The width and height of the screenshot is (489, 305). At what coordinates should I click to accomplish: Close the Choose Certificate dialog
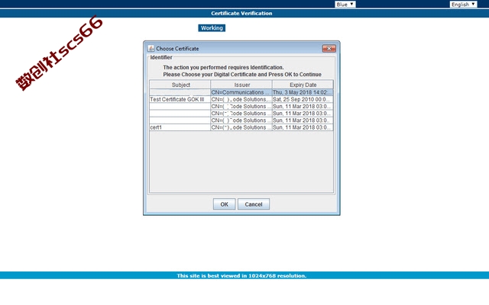[329, 49]
